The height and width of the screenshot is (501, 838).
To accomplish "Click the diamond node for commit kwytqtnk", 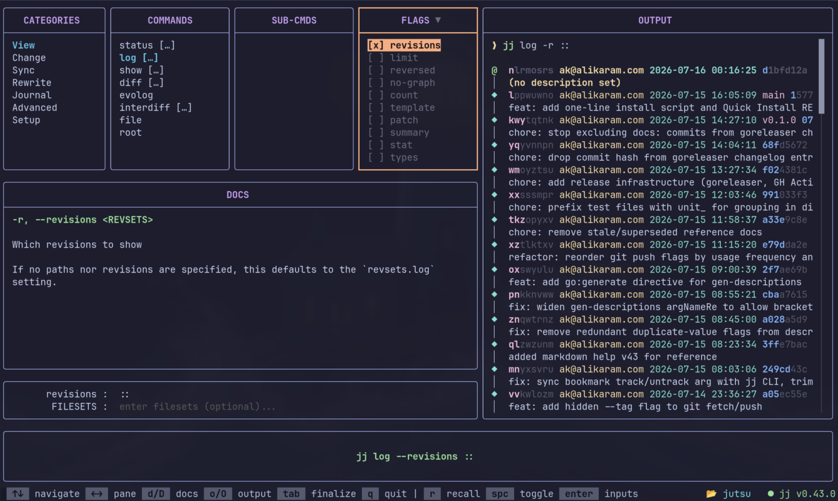I will (494, 120).
